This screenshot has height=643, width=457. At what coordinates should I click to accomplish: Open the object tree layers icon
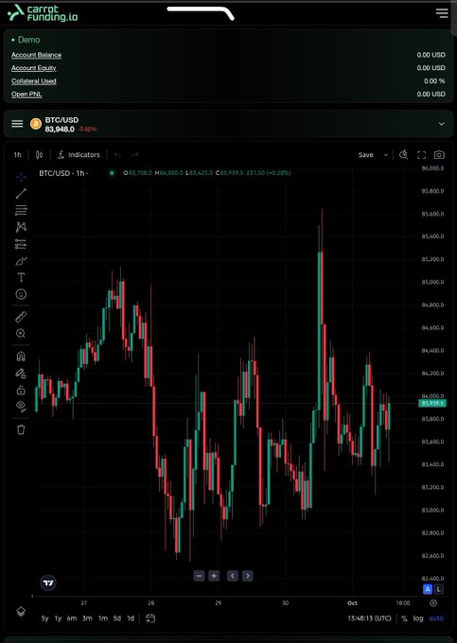click(21, 612)
